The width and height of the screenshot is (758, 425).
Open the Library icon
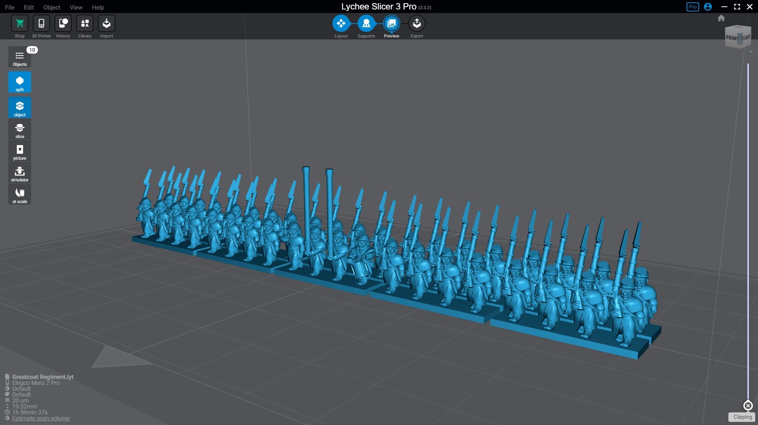(x=84, y=24)
